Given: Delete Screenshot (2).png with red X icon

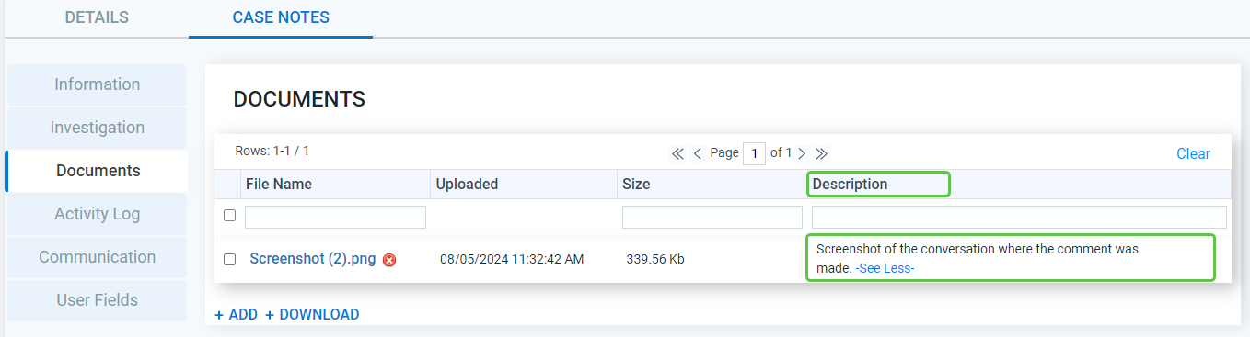Looking at the screenshot, I should point(389,260).
